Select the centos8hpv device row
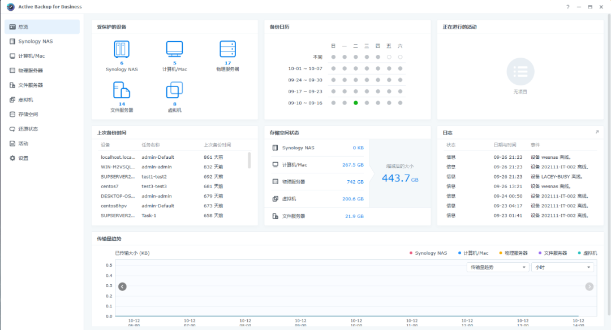The width and height of the screenshot is (611, 330). point(174,206)
